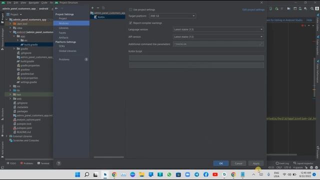320x180 pixels.
Task: Select README.md in project tree
Action: tap(23, 132)
